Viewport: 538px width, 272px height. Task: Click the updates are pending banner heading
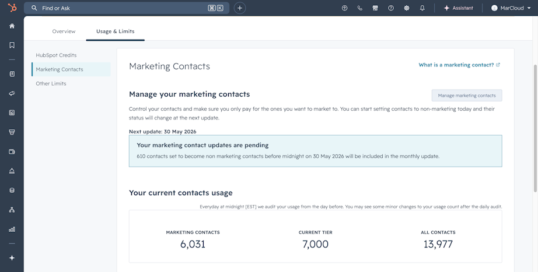coord(202,145)
